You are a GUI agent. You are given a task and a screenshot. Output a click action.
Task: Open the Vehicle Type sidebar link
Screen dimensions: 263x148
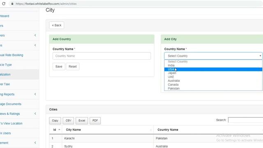[x=6, y=65]
